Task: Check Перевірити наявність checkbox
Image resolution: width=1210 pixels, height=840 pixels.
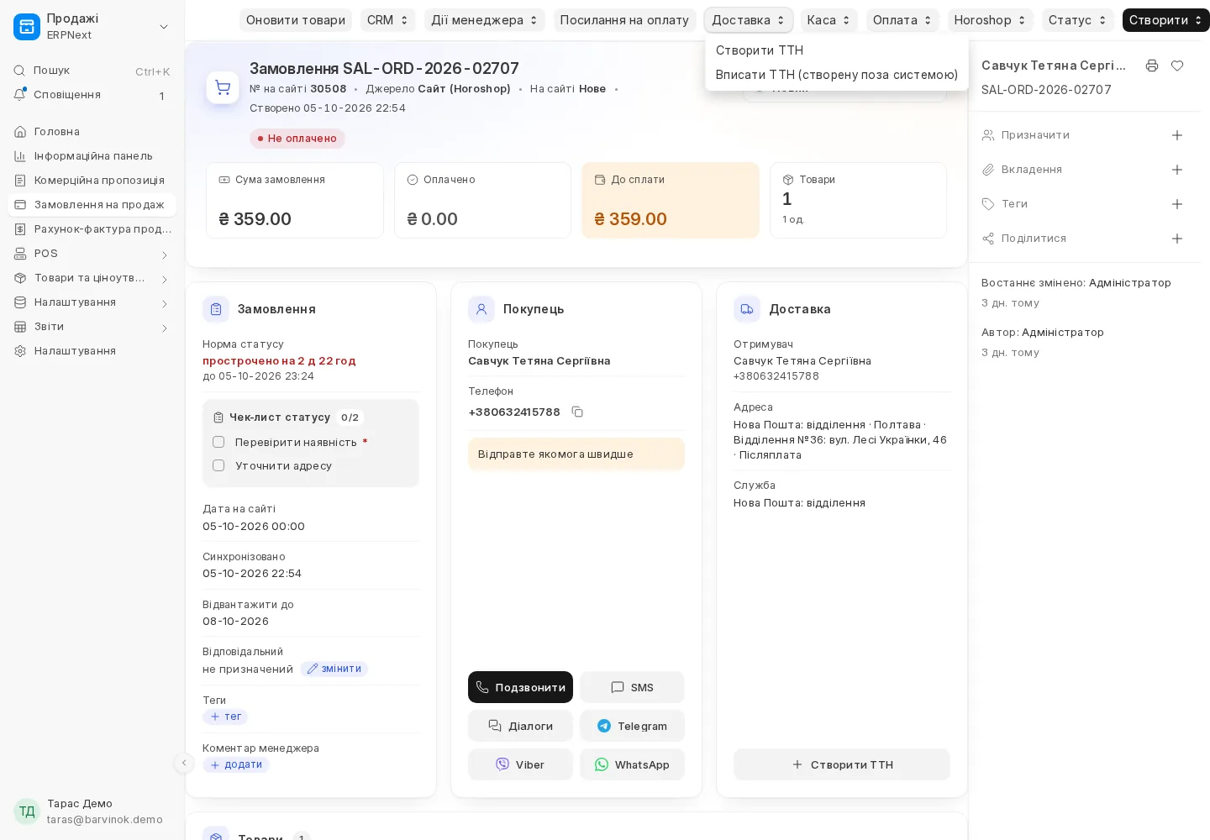Action: click(218, 442)
